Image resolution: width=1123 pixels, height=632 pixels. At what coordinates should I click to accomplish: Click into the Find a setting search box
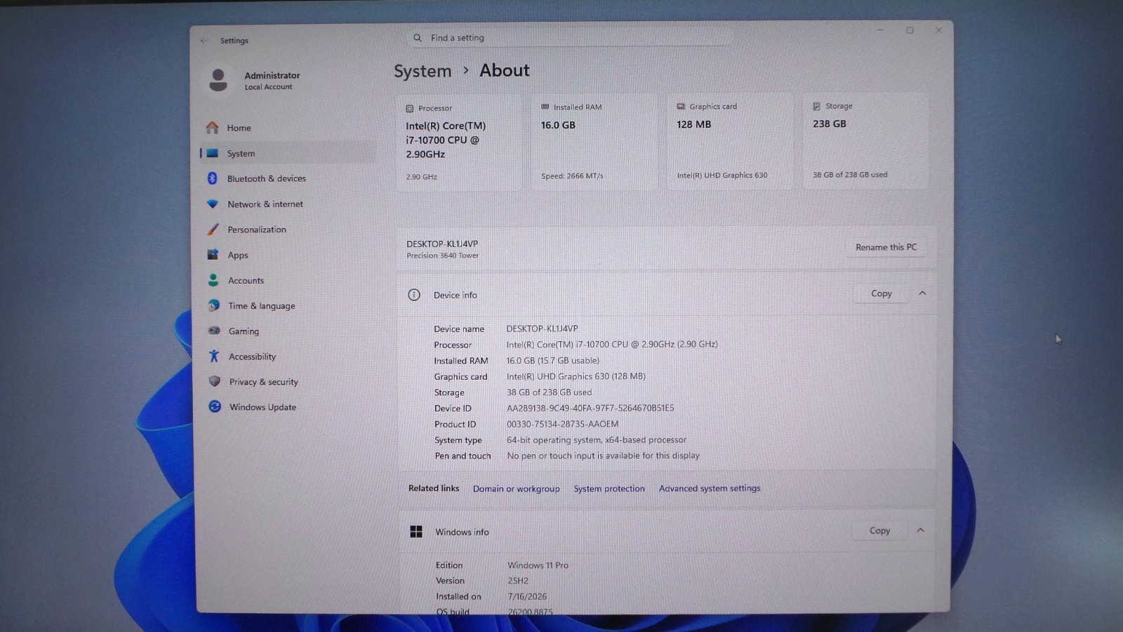coord(570,37)
